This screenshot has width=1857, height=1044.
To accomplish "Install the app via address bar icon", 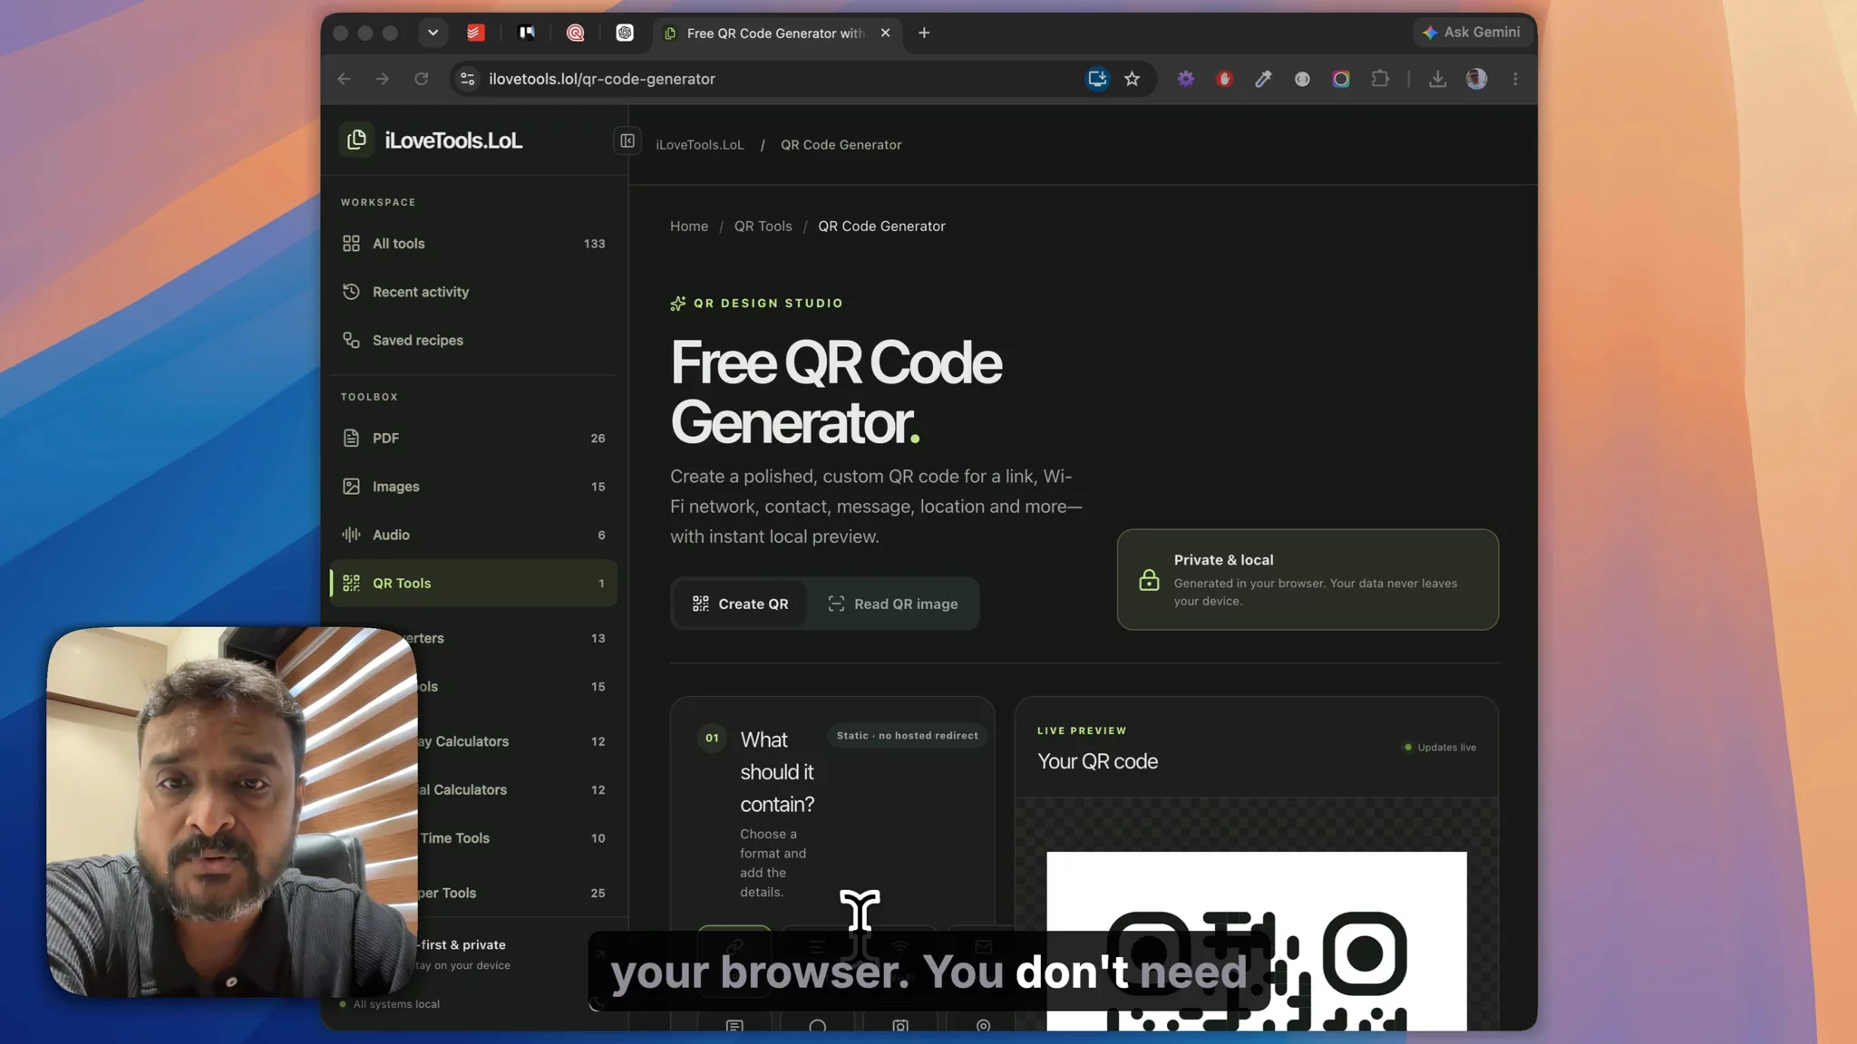I will [1097, 79].
